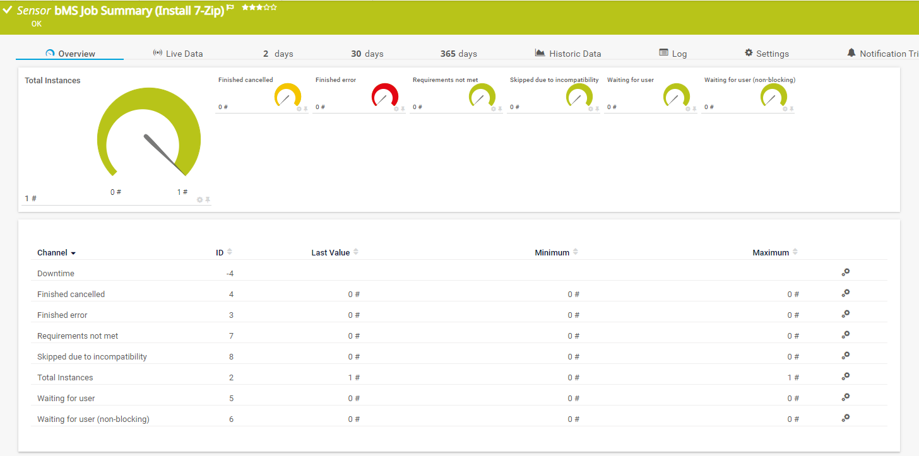Image resolution: width=919 pixels, height=456 pixels.
Task: Pin the Total Instances gauge as primary
Action: click(x=208, y=200)
